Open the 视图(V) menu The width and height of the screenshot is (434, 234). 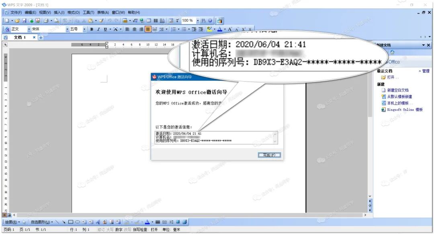point(45,12)
